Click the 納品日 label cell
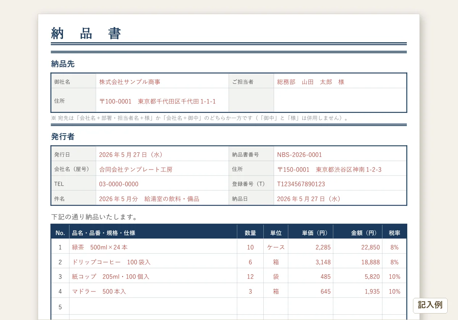Image resolution: width=458 pixels, height=320 pixels. (x=252, y=198)
